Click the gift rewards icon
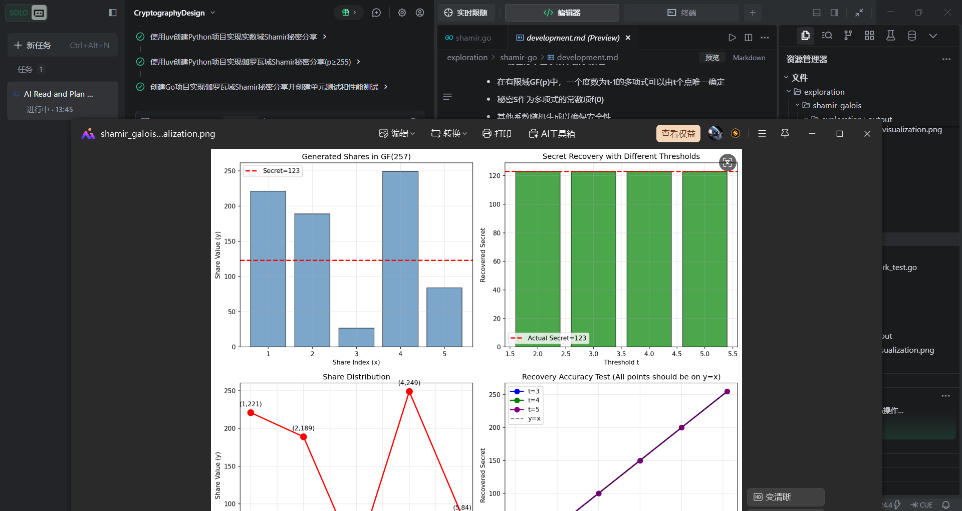Screen dimensions: 962x511 346,13
